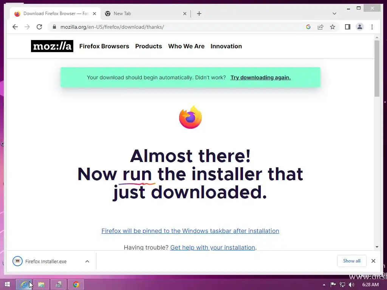Expand the tab search dropdown arrow
Image resolution: width=387 pixels, height=290 pixels.
coord(334,14)
